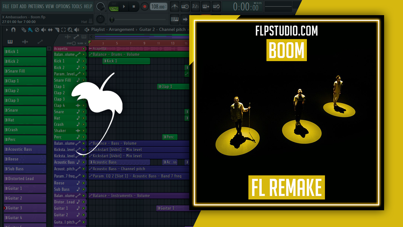Select the Zoom tool in the Playlist toolbar
403x227 pixels.
click(70, 30)
